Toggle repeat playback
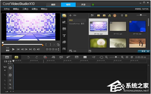This screenshot has height=94, width=151. (x=34, y=49)
